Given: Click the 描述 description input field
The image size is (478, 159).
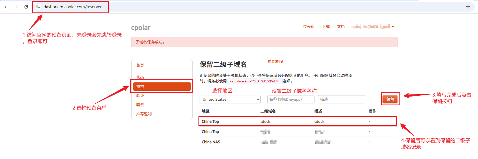Looking at the screenshot, I should point(341,99).
